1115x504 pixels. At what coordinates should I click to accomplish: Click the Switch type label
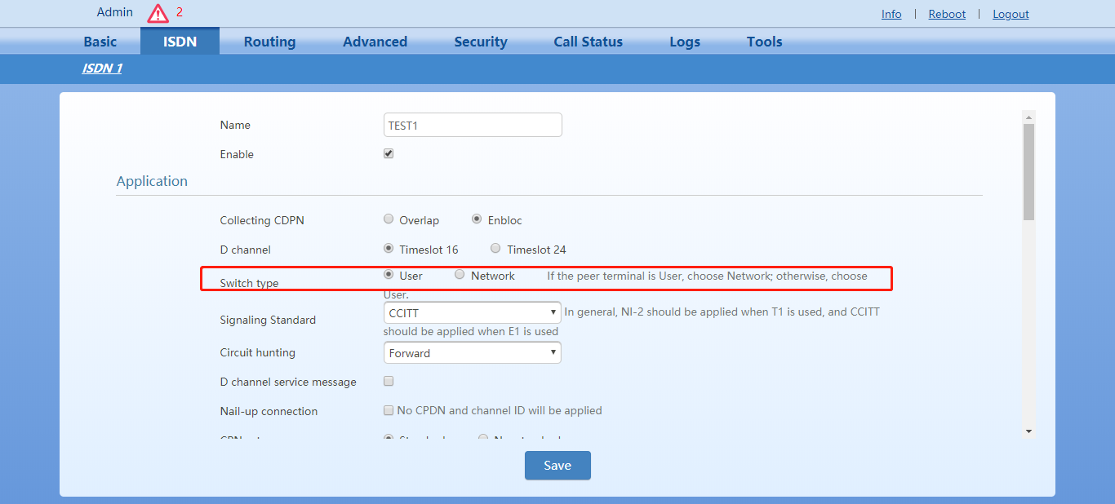click(249, 283)
